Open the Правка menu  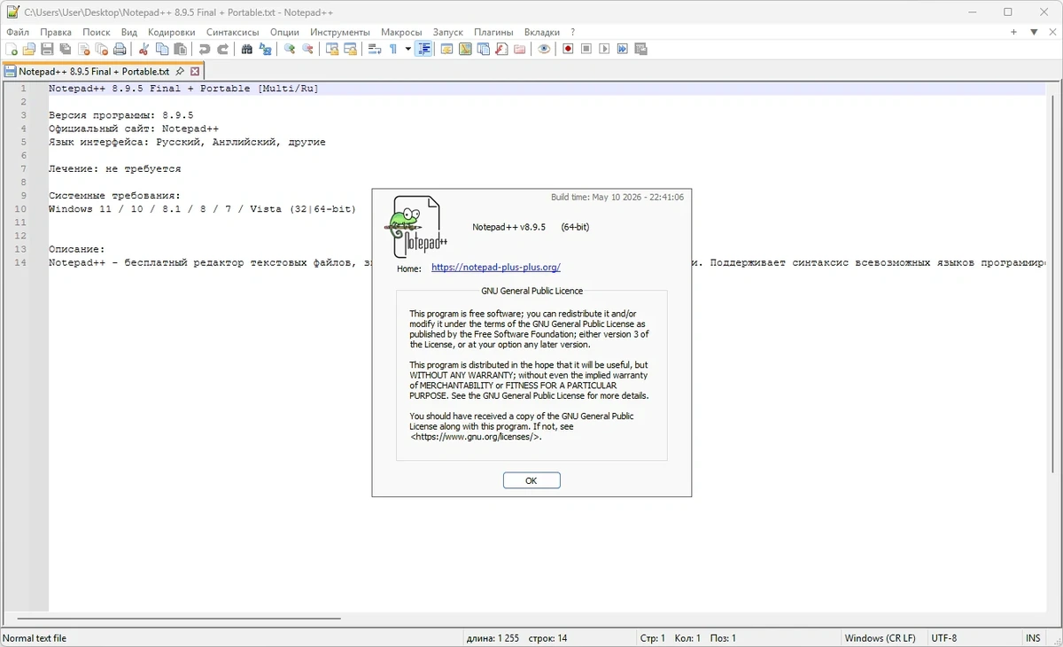(56, 32)
